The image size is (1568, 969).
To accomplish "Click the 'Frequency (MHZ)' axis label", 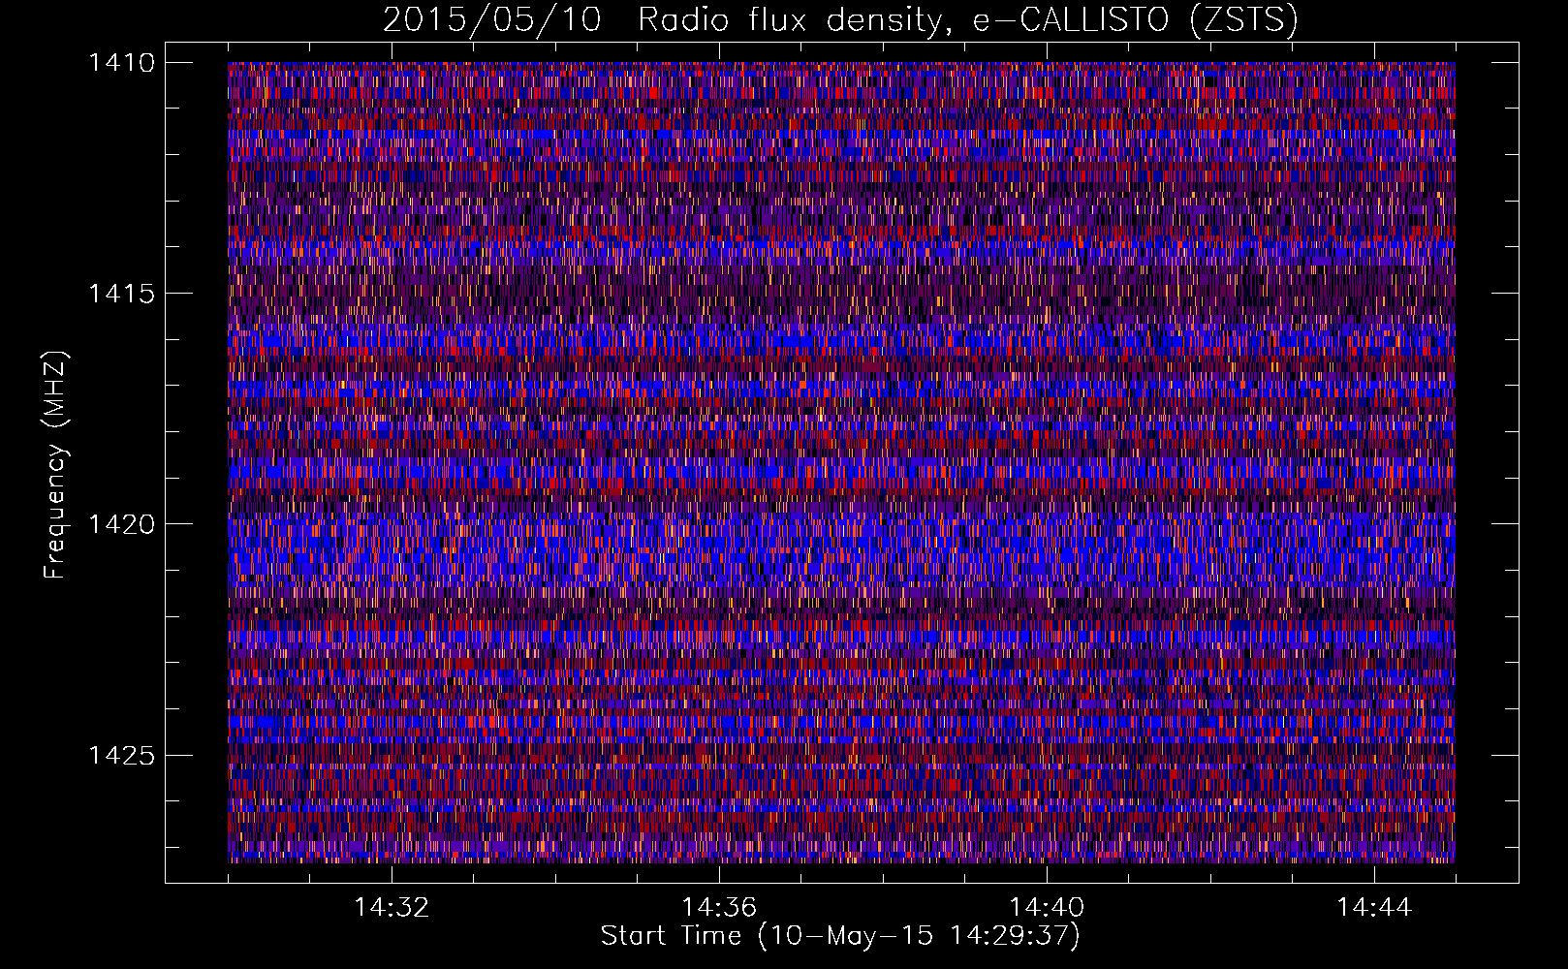I will tap(55, 465).
